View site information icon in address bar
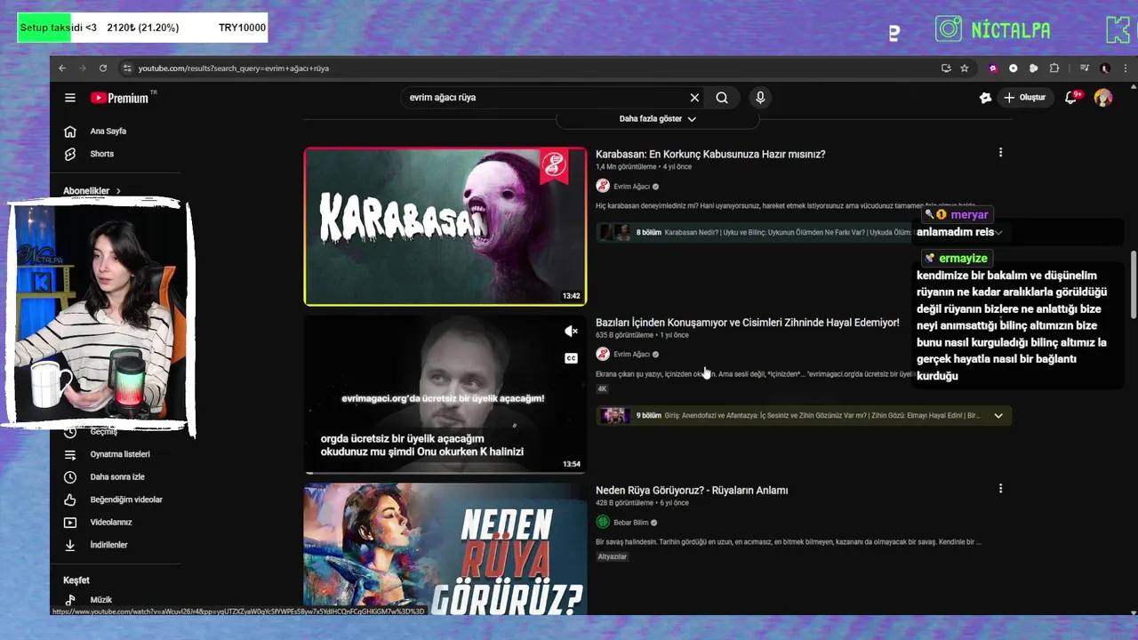The height and width of the screenshot is (640, 1138). click(127, 68)
